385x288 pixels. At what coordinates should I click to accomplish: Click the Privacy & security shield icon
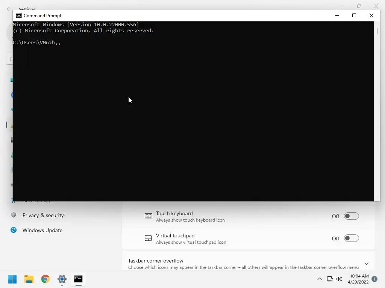pos(14,215)
